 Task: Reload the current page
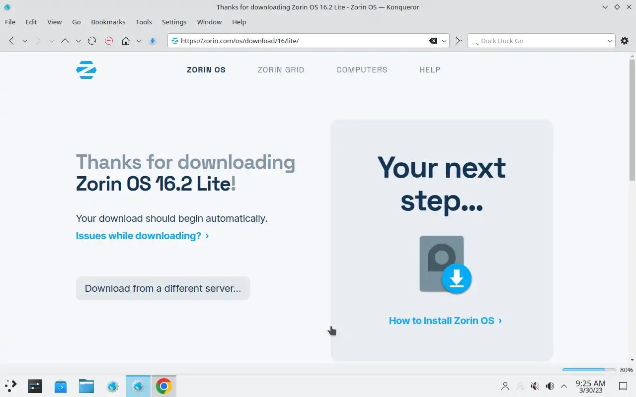(92, 41)
